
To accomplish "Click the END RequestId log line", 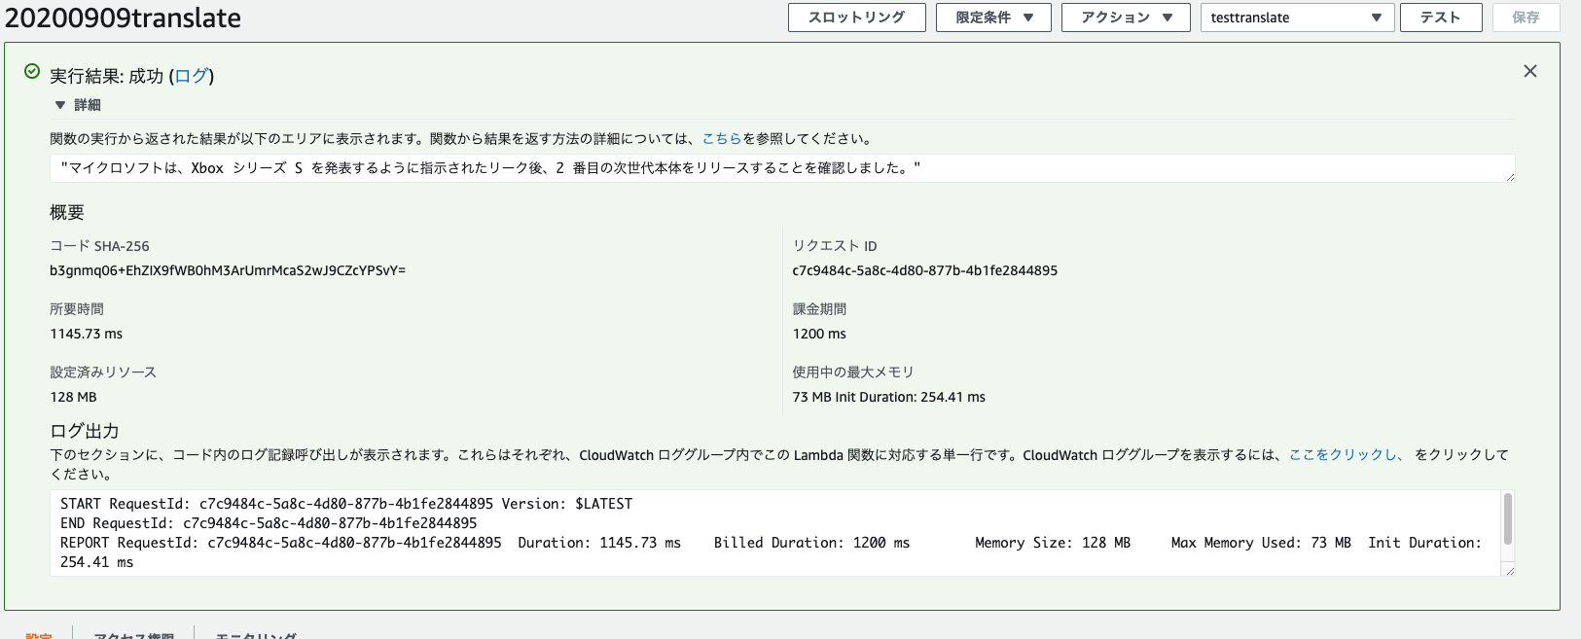I will 269,523.
